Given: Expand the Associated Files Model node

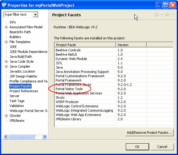Looking at the screenshot, I should point(6,27).
